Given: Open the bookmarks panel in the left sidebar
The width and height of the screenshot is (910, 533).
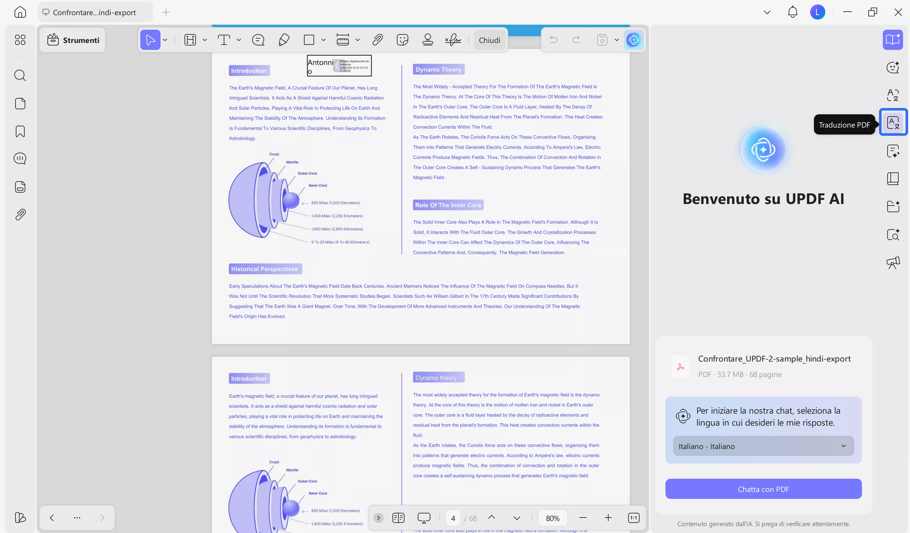Looking at the screenshot, I should coord(20,131).
